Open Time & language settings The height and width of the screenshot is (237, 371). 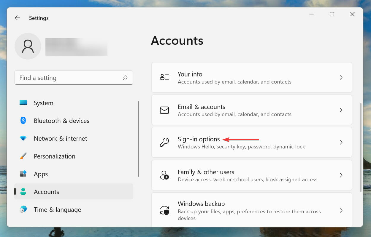[74, 209]
